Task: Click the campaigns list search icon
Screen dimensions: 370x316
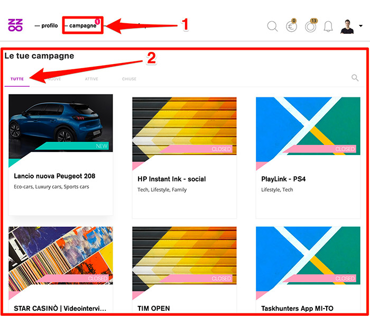Action: tap(355, 78)
